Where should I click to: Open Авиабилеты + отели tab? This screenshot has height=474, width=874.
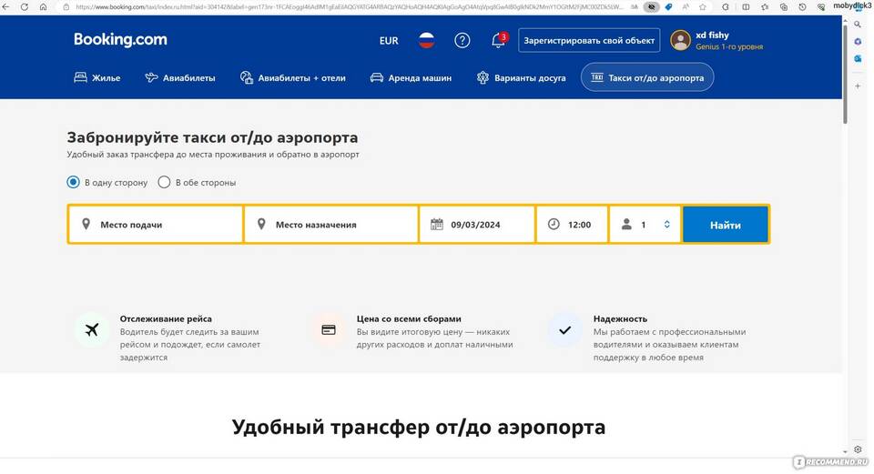[x=292, y=77]
